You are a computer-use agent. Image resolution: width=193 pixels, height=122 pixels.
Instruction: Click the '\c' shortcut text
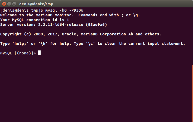90,44
